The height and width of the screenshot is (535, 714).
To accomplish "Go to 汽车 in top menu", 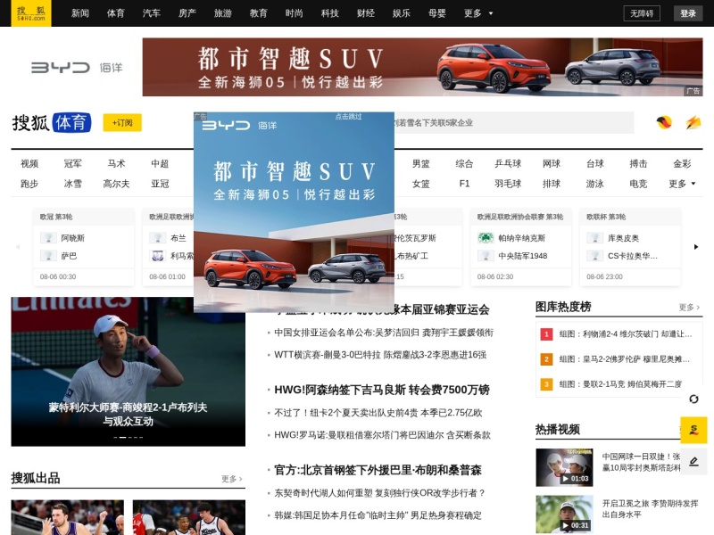I will (x=151, y=13).
